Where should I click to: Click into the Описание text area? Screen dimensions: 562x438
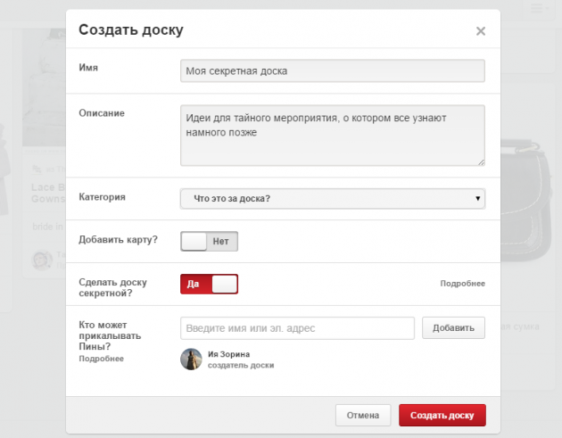332,135
